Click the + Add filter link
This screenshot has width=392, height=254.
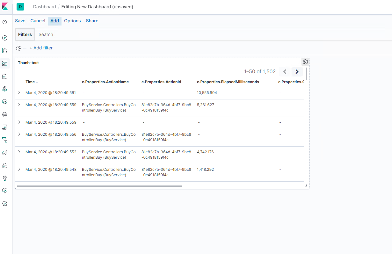pos(41,47)
